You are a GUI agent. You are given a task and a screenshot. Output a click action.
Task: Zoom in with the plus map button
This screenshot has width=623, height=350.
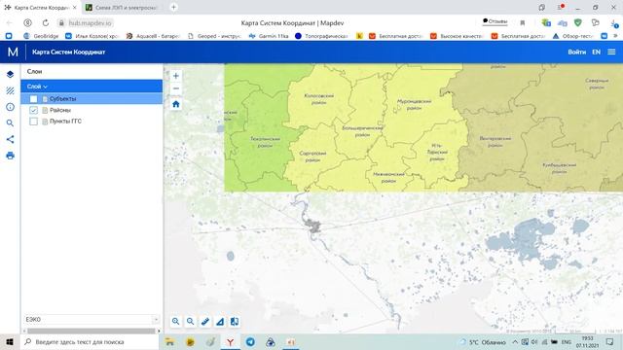pyautogui.click(x=176, y=76)
